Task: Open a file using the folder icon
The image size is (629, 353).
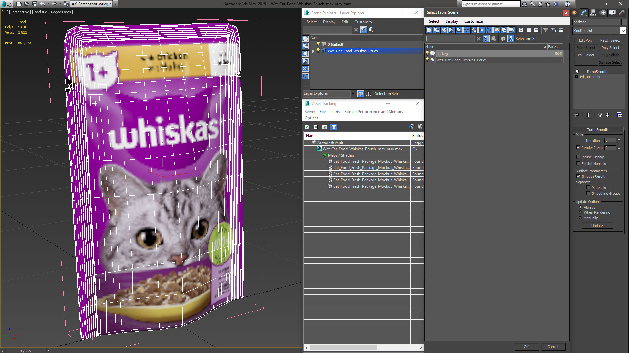Action: pos(27,4)
